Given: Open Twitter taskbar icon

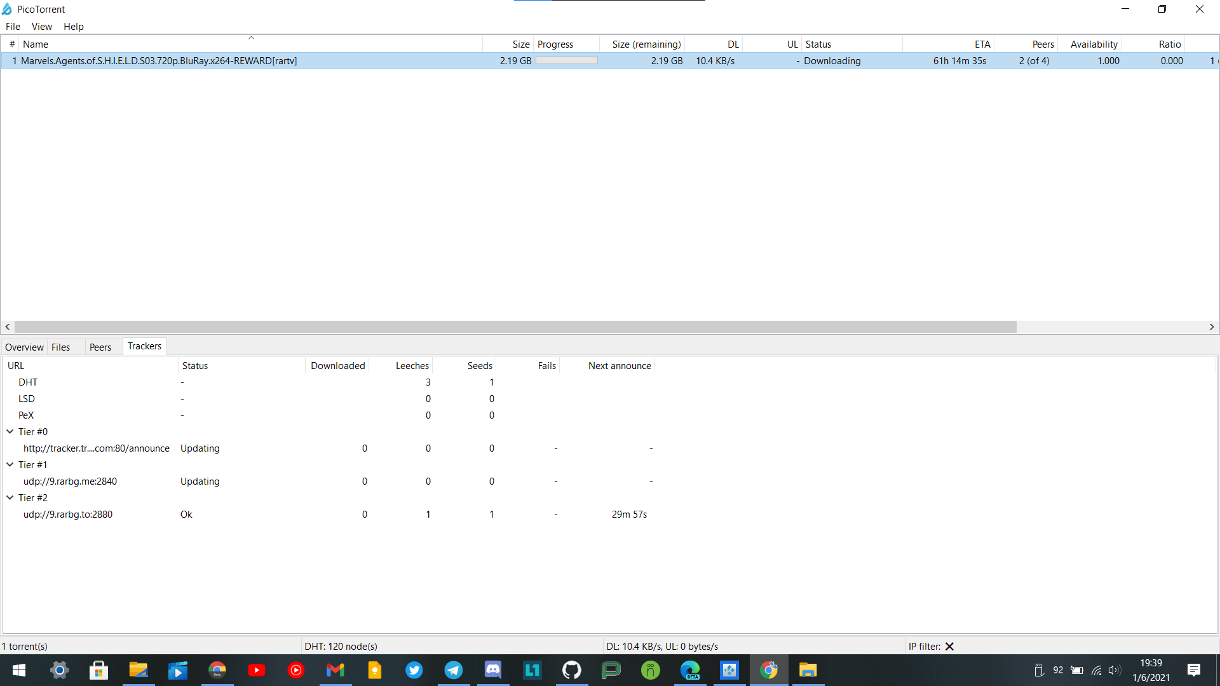Looking at the screenshot, I should tap(414, 670).
